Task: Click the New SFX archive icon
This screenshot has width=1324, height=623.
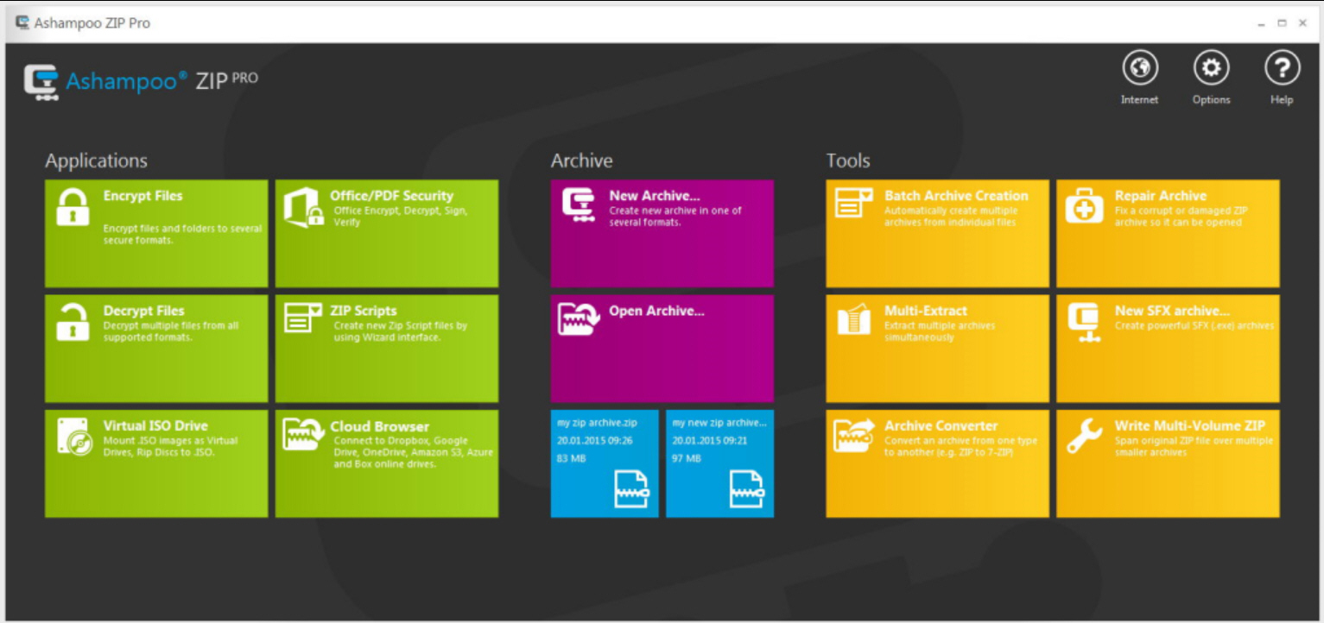Action: 1083,323
